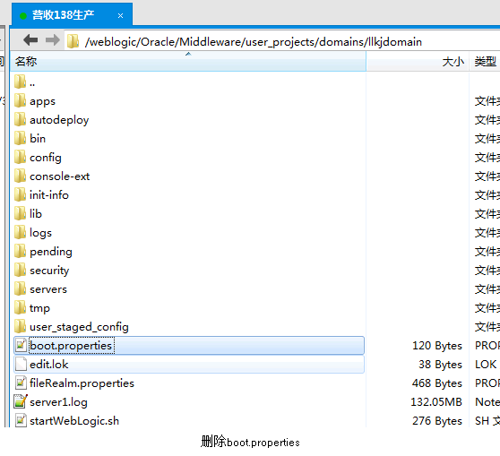
Task: Select the 'boot.properties' file name
Action: (x=71, y=346)
